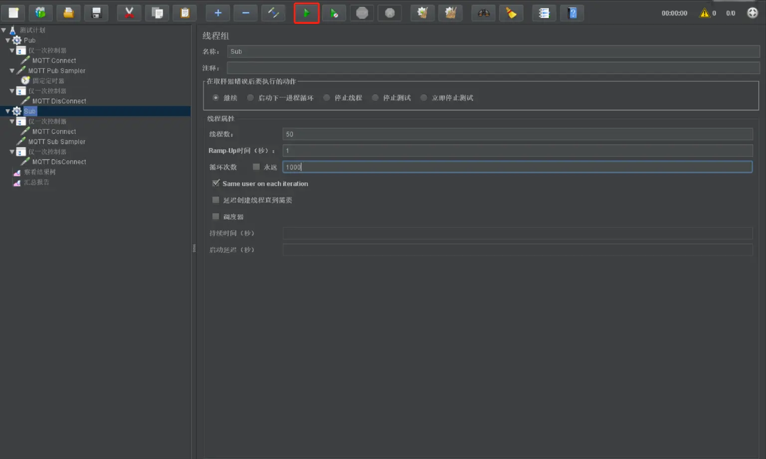
Task: Select the 停止线程 radio option
Action: tap(327, 98)
